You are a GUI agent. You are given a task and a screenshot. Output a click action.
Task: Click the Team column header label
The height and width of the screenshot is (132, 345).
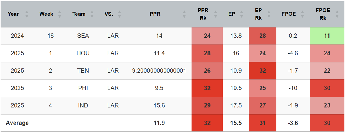click(79, 14)
